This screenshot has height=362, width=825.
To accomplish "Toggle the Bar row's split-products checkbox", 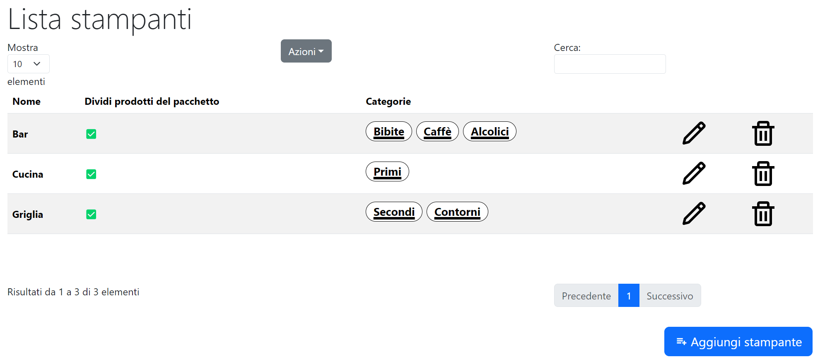I will (91, 134).
